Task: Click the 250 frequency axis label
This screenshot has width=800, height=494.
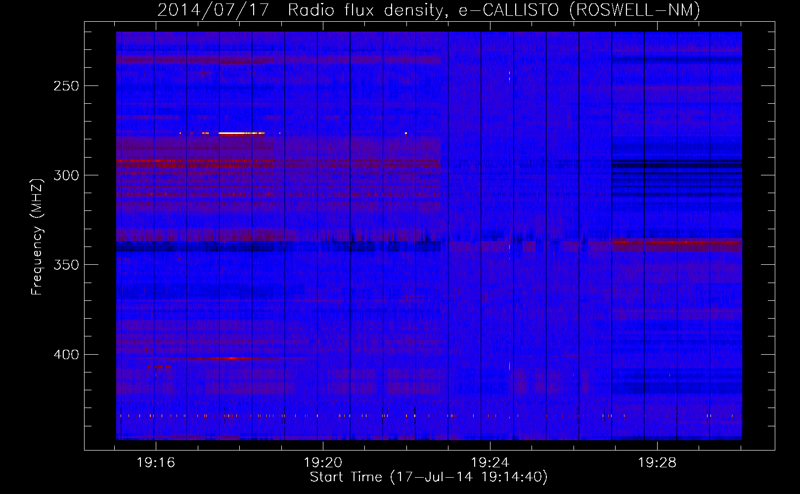Action: [x=66, y=86]
